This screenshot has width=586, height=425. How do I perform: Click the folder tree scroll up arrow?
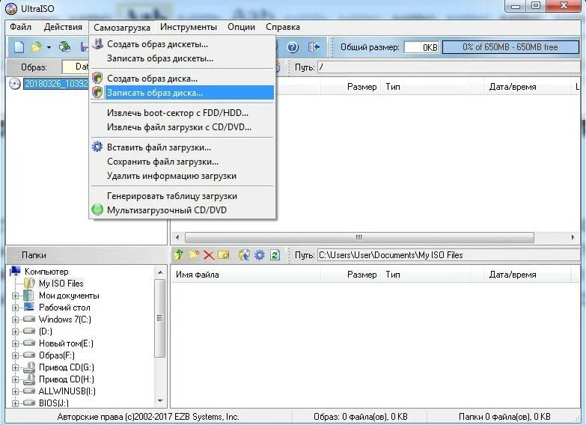160,272
